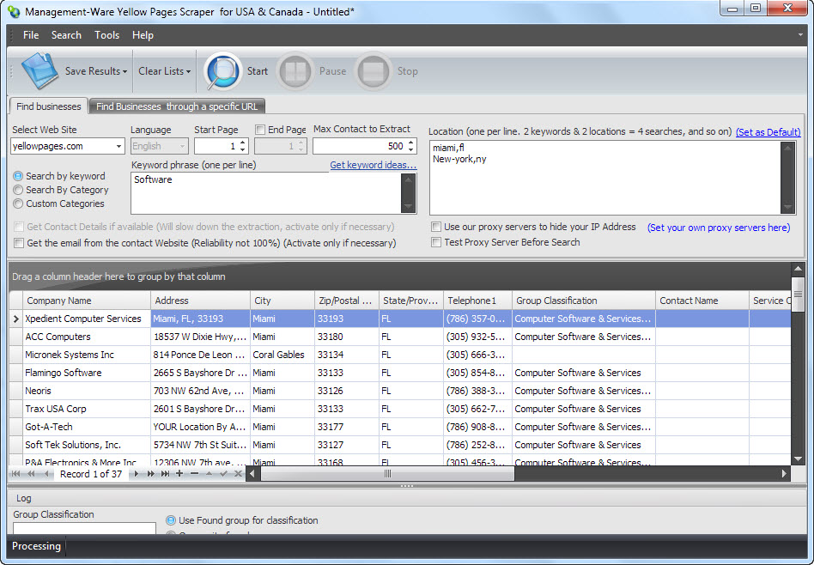Open the Tools menu
This screenshot has height=565, width=814.
(106, 35)
